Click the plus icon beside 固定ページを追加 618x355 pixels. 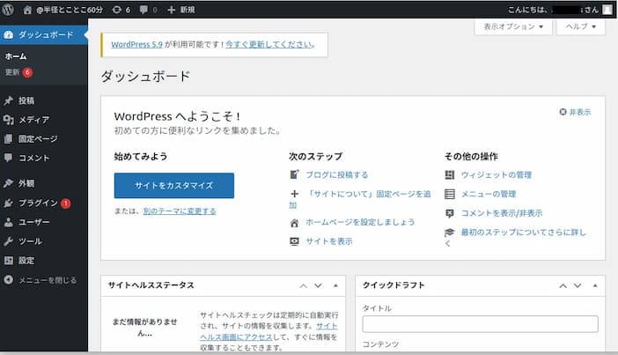click(294, 194)
